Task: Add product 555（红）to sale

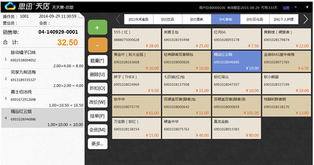Action: click(137, 39)
